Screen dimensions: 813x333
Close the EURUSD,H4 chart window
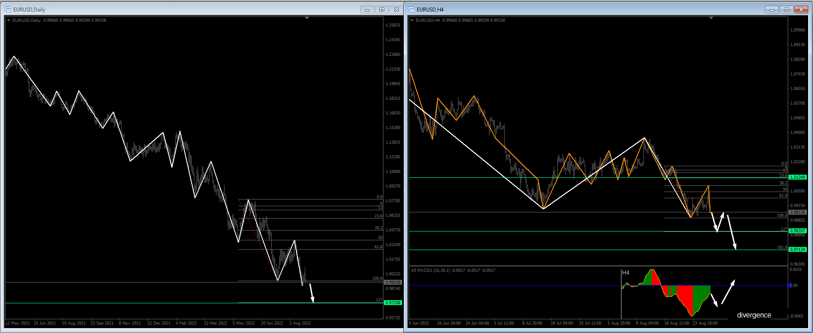(801, 9)
